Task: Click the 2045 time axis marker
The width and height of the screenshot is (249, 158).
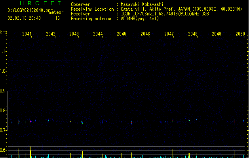Action: [x=122, y=34]
